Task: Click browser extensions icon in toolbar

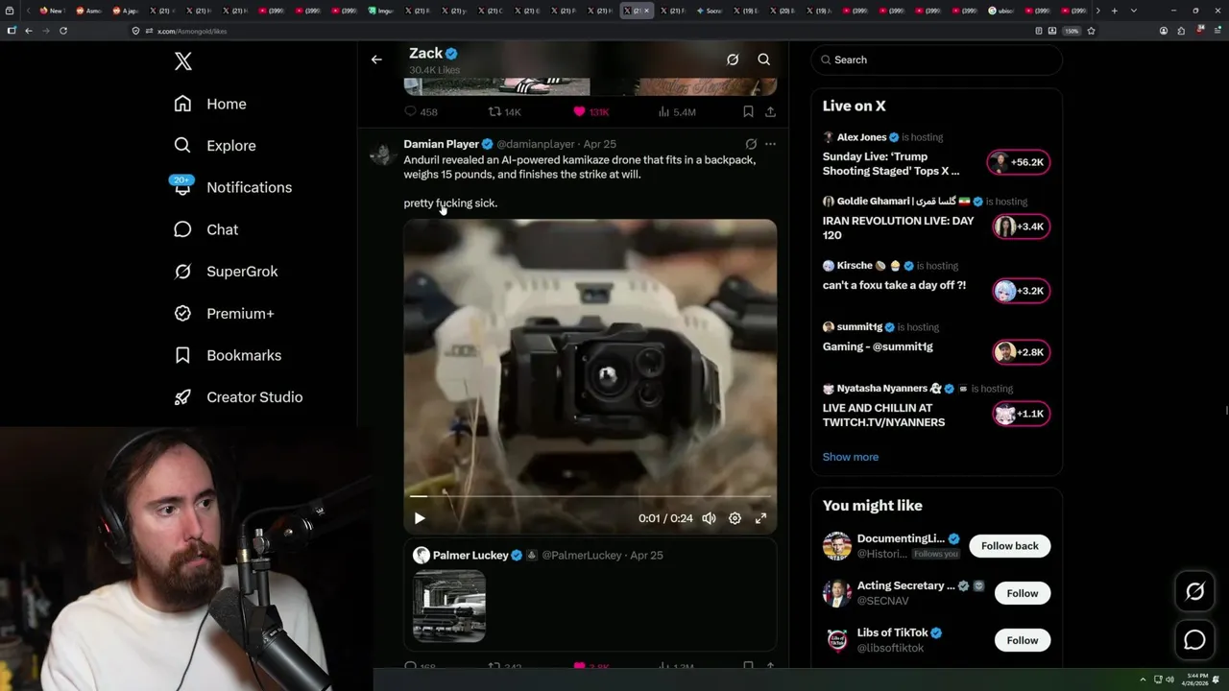Action: point(1181,31)
